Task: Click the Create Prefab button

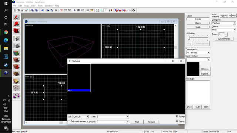Action: (x=224, y=39)
